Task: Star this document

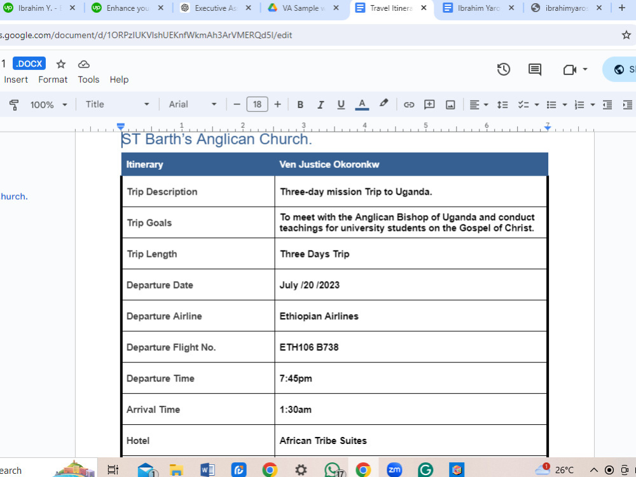Action: [61, 64]
